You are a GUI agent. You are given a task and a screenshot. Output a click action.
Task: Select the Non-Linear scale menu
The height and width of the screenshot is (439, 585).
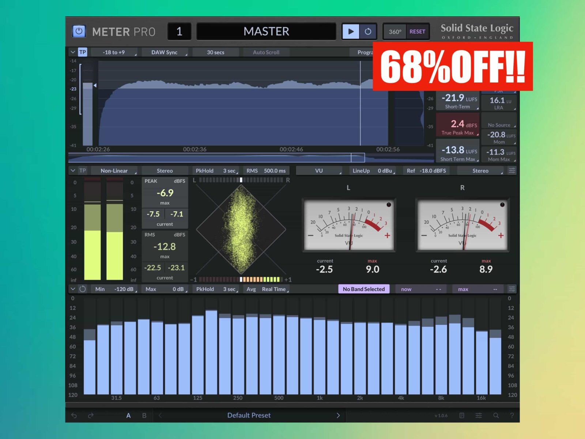(x=114, y=171)
